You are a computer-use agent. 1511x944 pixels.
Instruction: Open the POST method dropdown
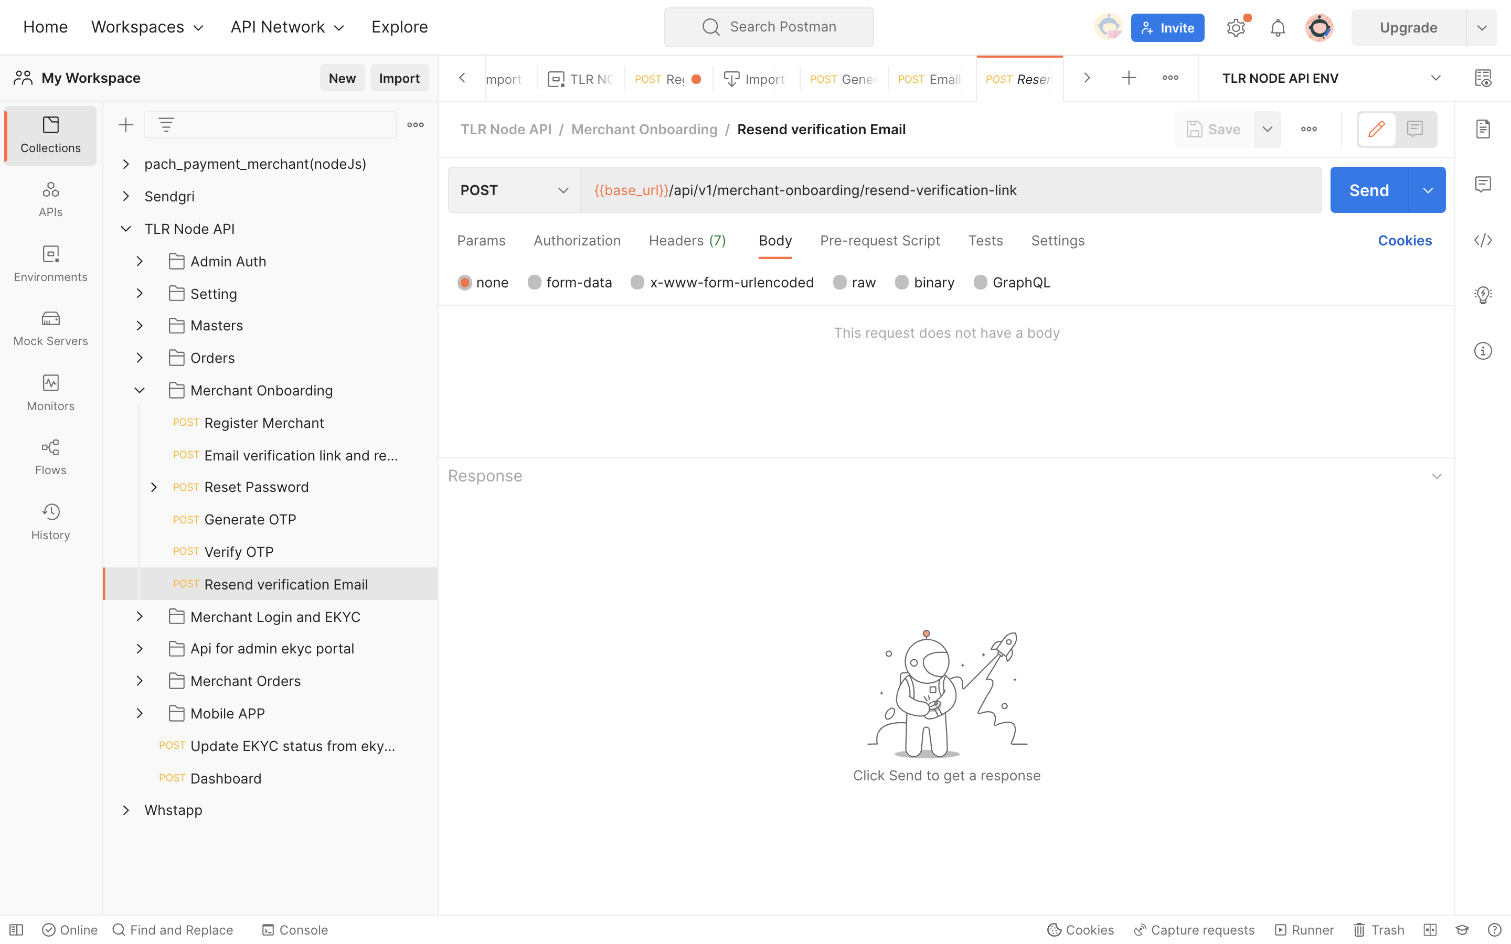tap(515, 190)
